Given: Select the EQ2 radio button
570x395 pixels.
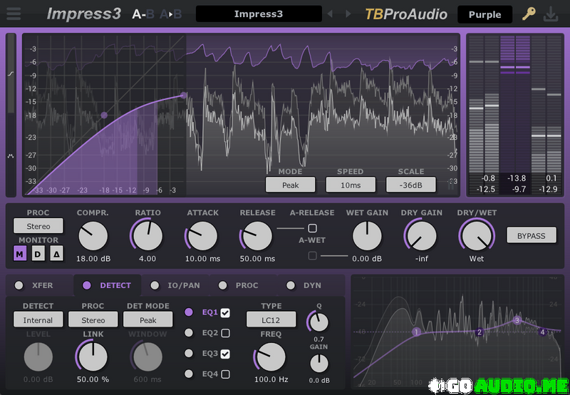Looking at the screenshot, I should click(x=189, y=332).
